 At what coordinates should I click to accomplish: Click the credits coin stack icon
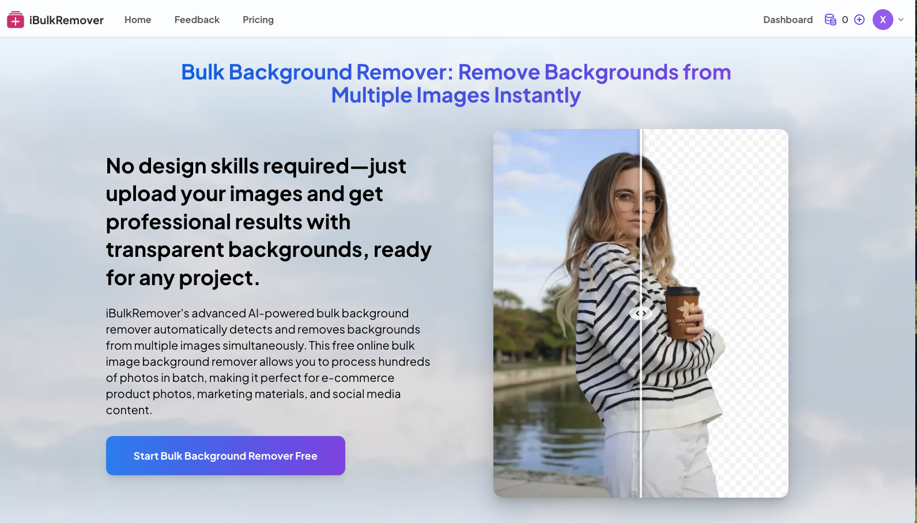tap(830, 20)
